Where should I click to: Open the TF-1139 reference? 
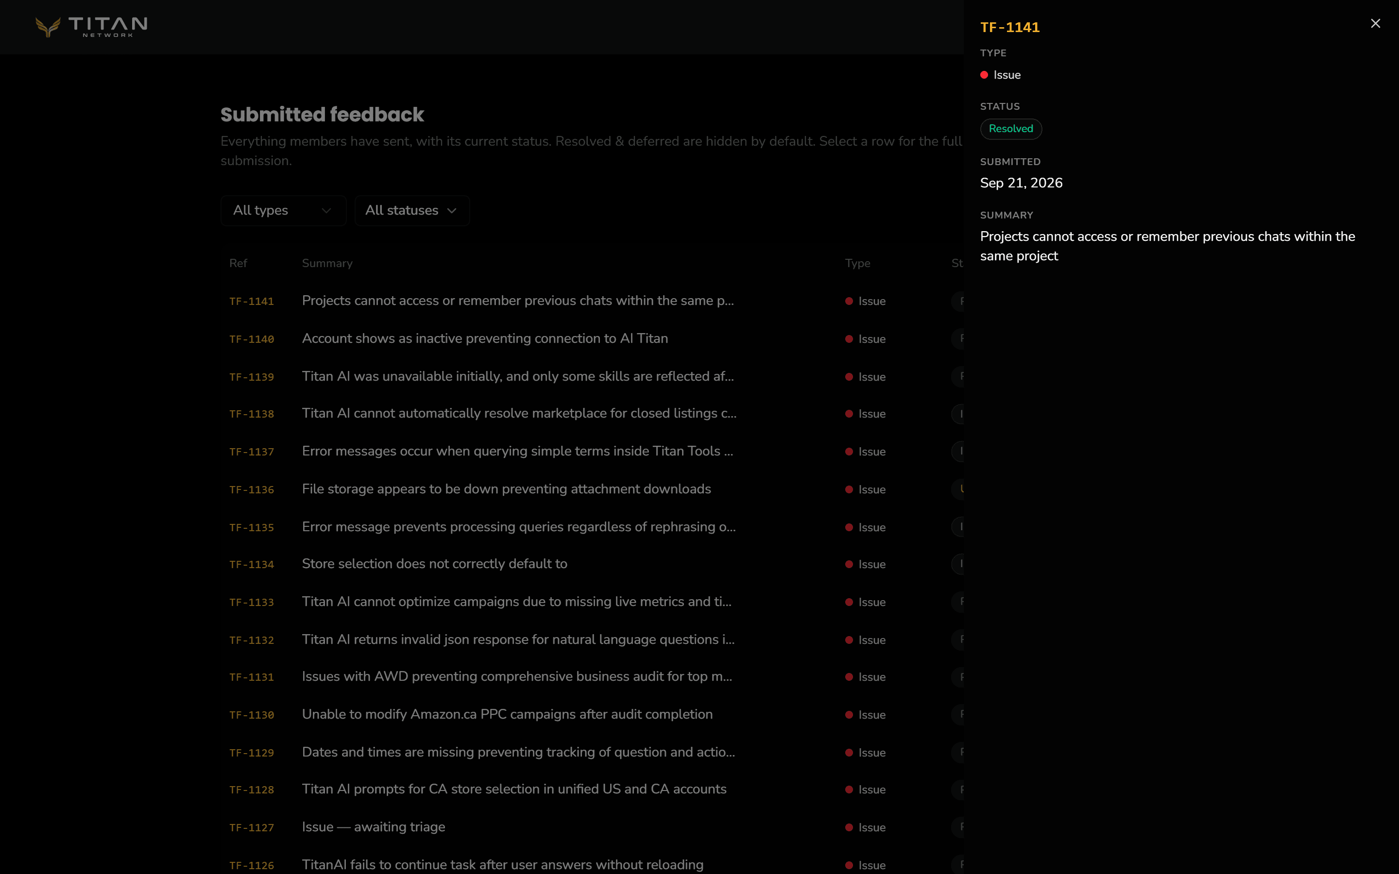point(252,377)
